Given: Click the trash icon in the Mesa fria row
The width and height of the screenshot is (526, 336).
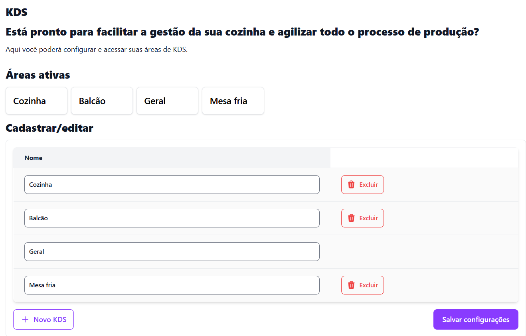Looking at the screenshot, I should click(351, 285).
